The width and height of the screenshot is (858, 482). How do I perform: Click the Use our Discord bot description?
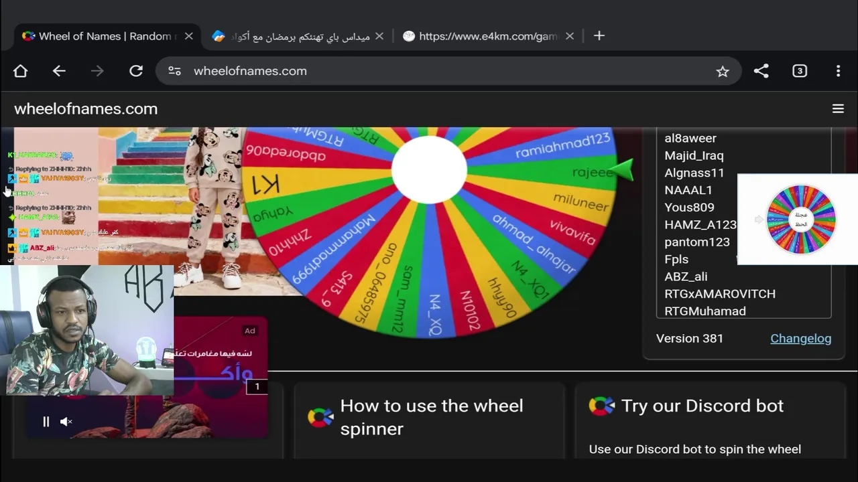click(694, 449)
